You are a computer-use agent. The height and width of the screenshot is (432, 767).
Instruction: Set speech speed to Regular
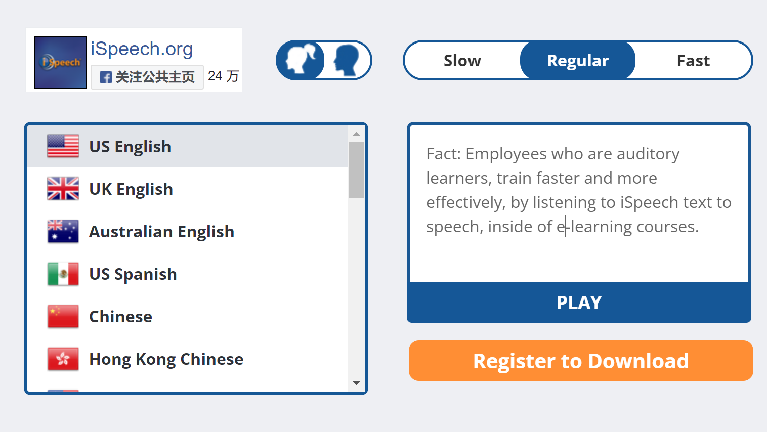point(577,61)
